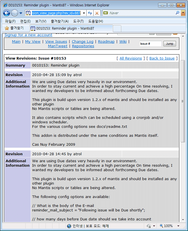This screenshot has height=231, width=188.
Task: Open the Repositories link
Action: [x=83, y=46]
